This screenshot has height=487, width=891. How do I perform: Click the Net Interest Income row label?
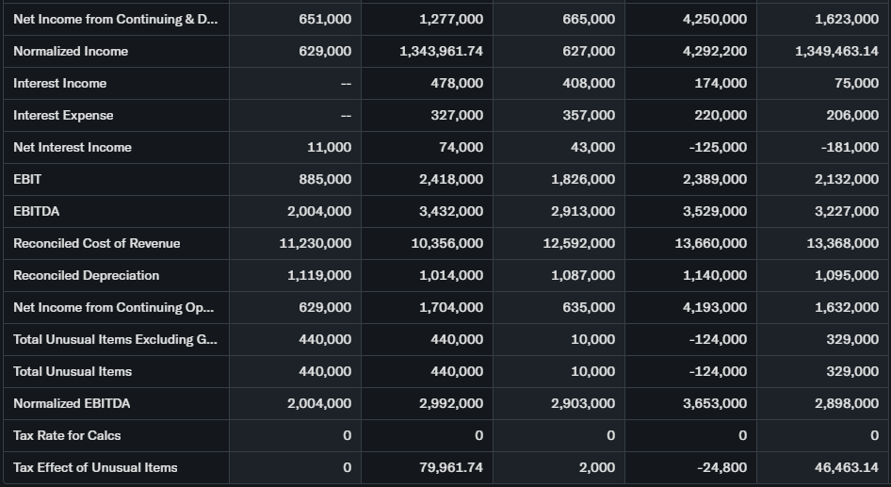pyautogui.click(x=73, y=147)
